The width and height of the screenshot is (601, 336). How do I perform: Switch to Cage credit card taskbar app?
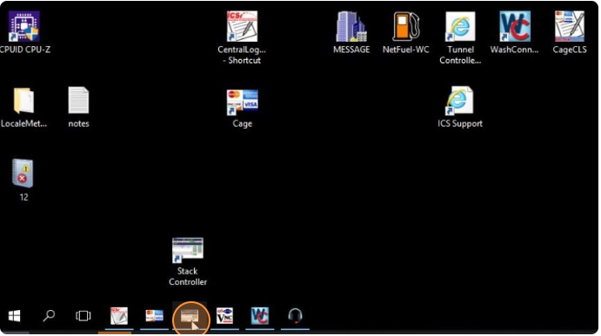(x=154, y=316)
